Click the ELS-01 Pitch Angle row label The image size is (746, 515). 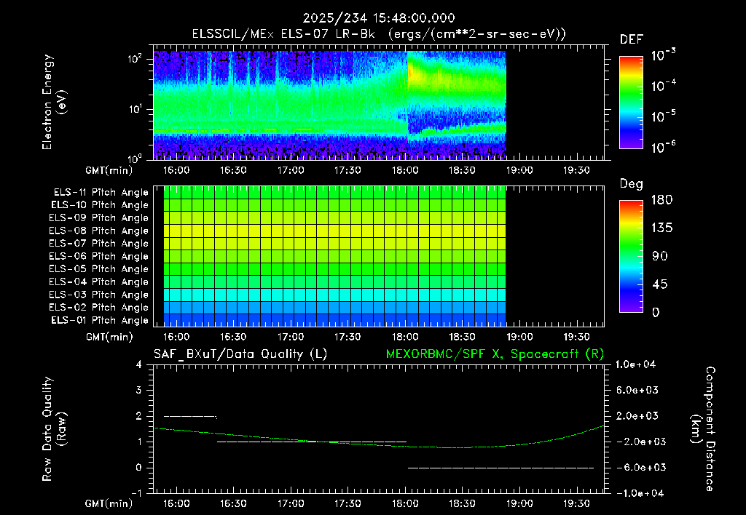tap(99, 320)
